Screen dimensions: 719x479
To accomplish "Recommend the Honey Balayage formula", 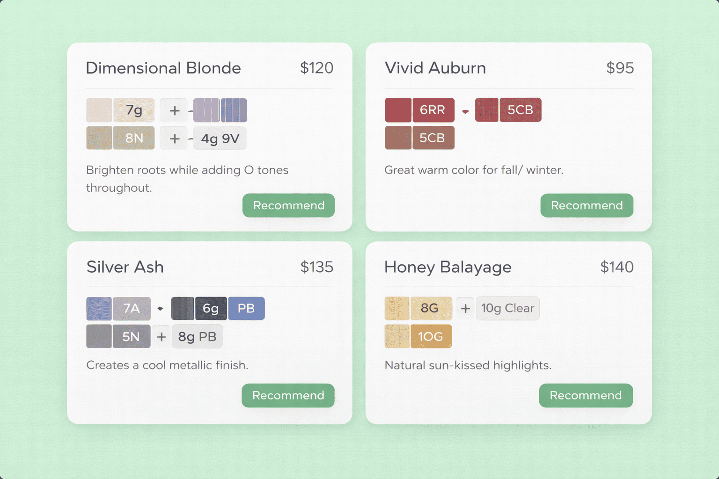I will (586, 395).
